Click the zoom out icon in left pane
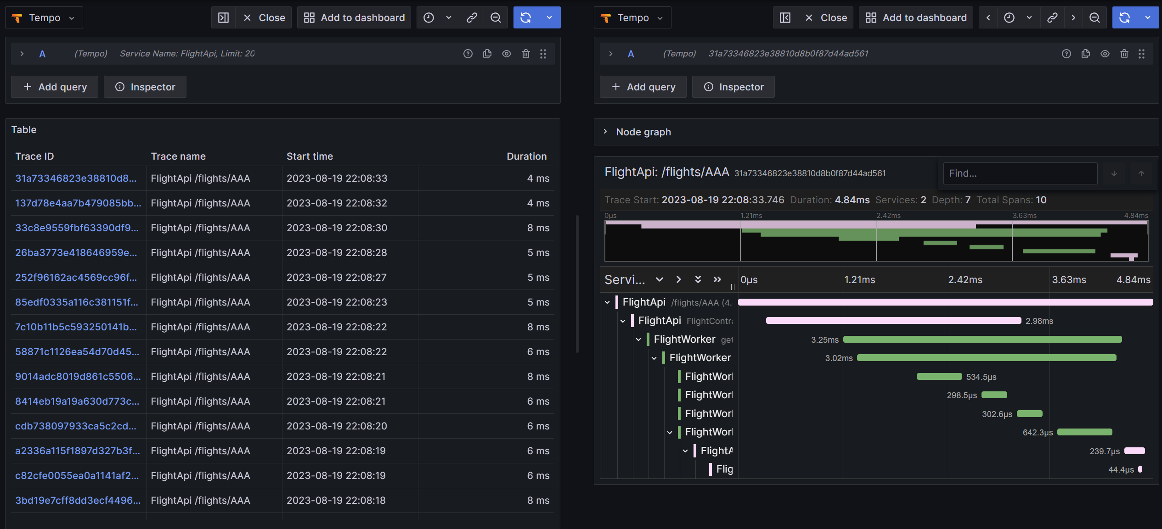Image resolution: width=1162 pixels, height=529 pixels. pos(496,18)
